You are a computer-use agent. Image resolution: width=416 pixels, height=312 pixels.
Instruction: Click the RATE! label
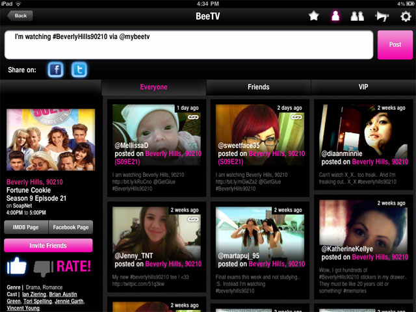[73, 266]
